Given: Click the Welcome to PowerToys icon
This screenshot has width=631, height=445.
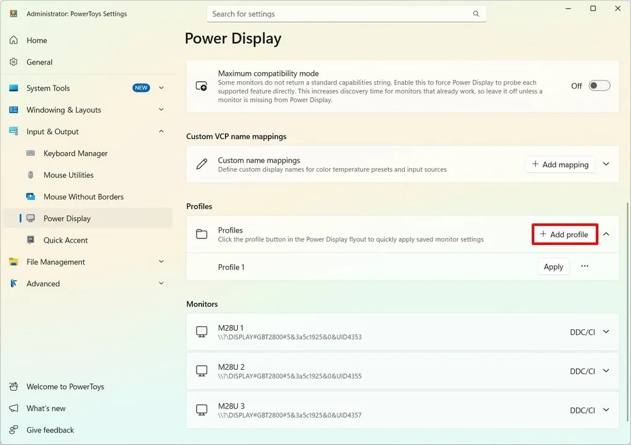Looking at the screenshot, I should 14,387.
